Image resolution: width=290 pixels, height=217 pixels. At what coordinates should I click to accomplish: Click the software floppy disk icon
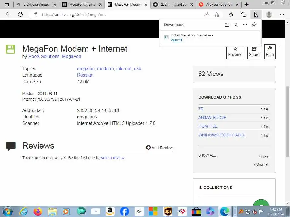click(10, 49)
